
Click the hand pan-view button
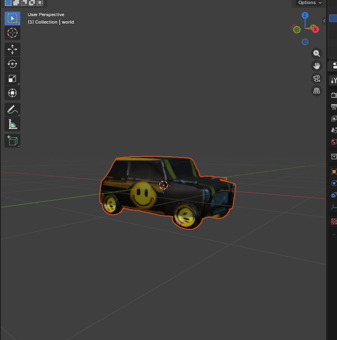pyautogui.click(x=316, y=66)
